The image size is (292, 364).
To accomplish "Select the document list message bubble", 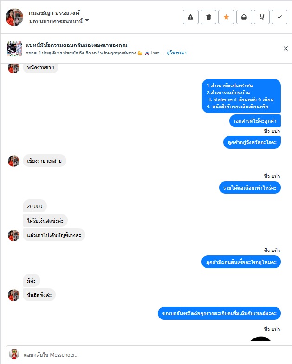I will [x=241, y=96].
